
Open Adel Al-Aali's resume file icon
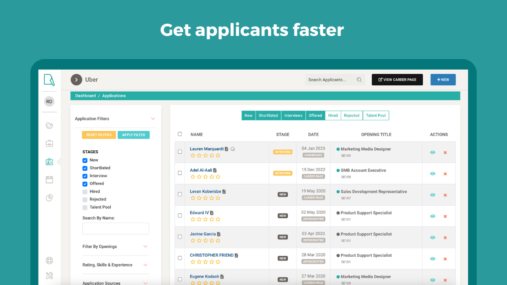[x=215, y=170]
